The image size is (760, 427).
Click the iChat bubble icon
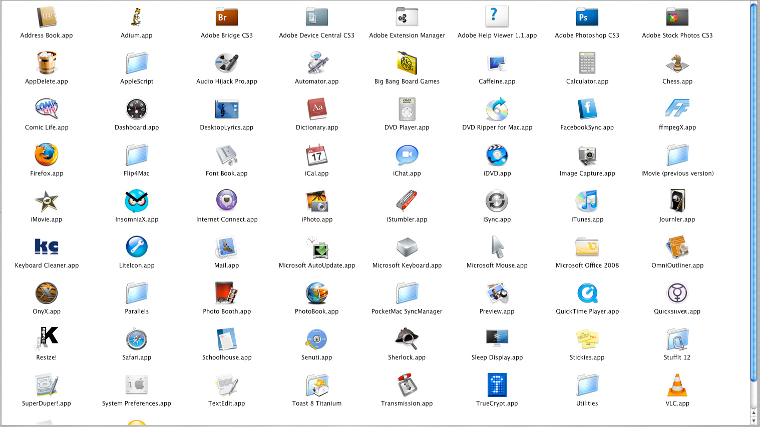click(x=407, y=155)
